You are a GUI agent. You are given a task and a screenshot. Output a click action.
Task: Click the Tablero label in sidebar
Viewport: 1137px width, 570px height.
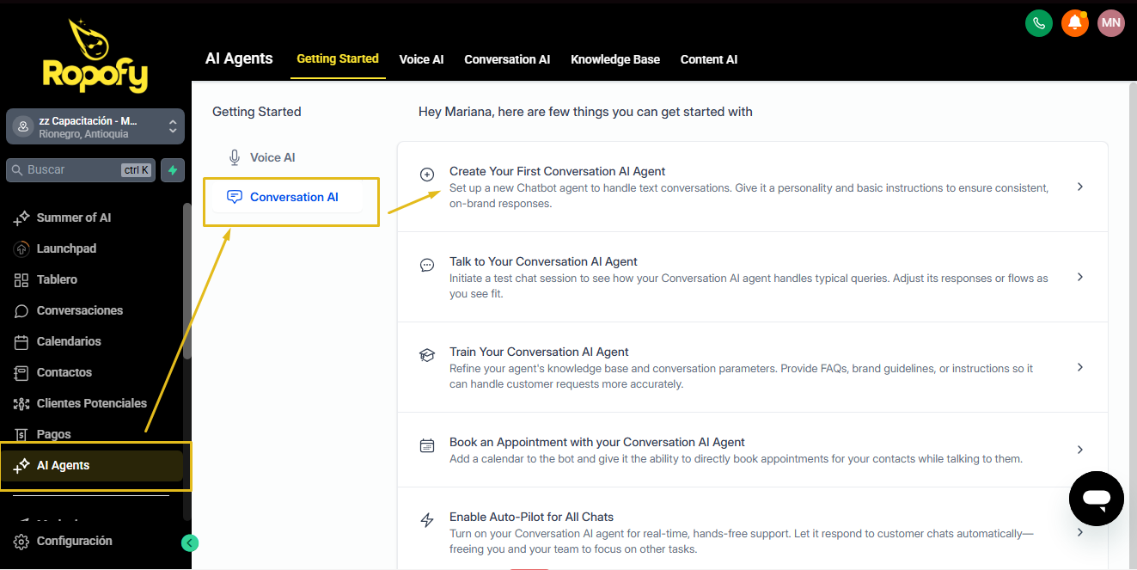[57, 280]
